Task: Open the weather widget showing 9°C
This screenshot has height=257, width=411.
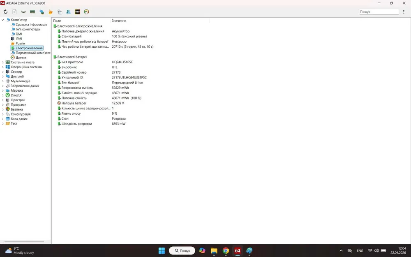Action: point(20,251)
